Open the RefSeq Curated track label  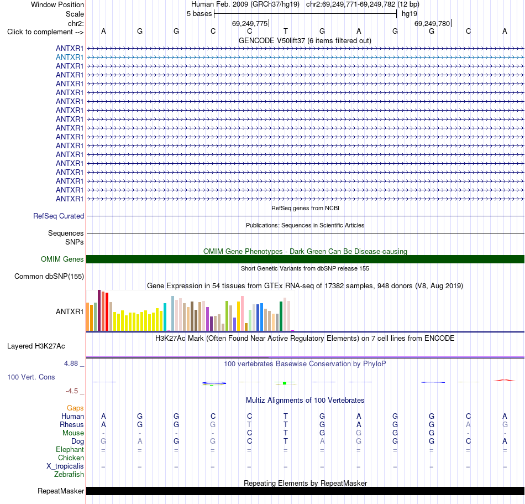(58, 216)
